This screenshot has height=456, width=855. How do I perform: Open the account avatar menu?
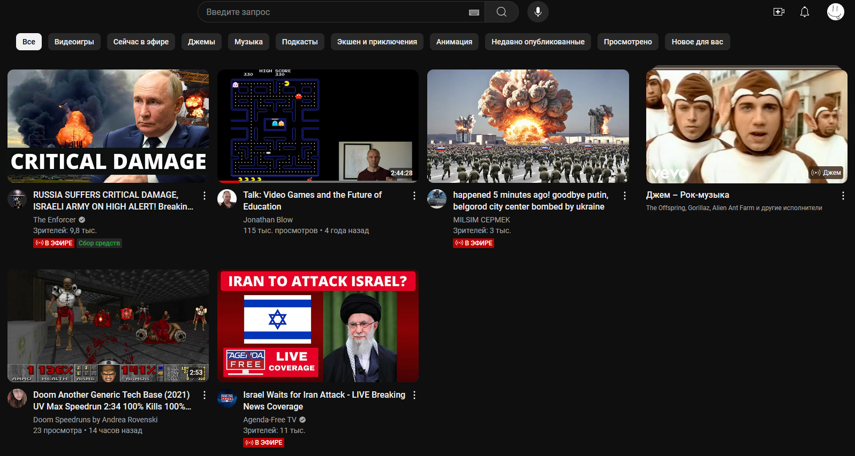point(836,12)
